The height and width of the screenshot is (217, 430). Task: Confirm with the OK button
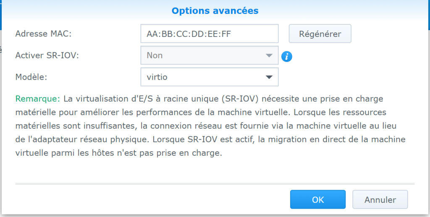tap(317, 199)
